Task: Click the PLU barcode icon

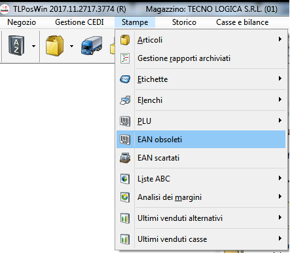Action: [x=125, y=121]
